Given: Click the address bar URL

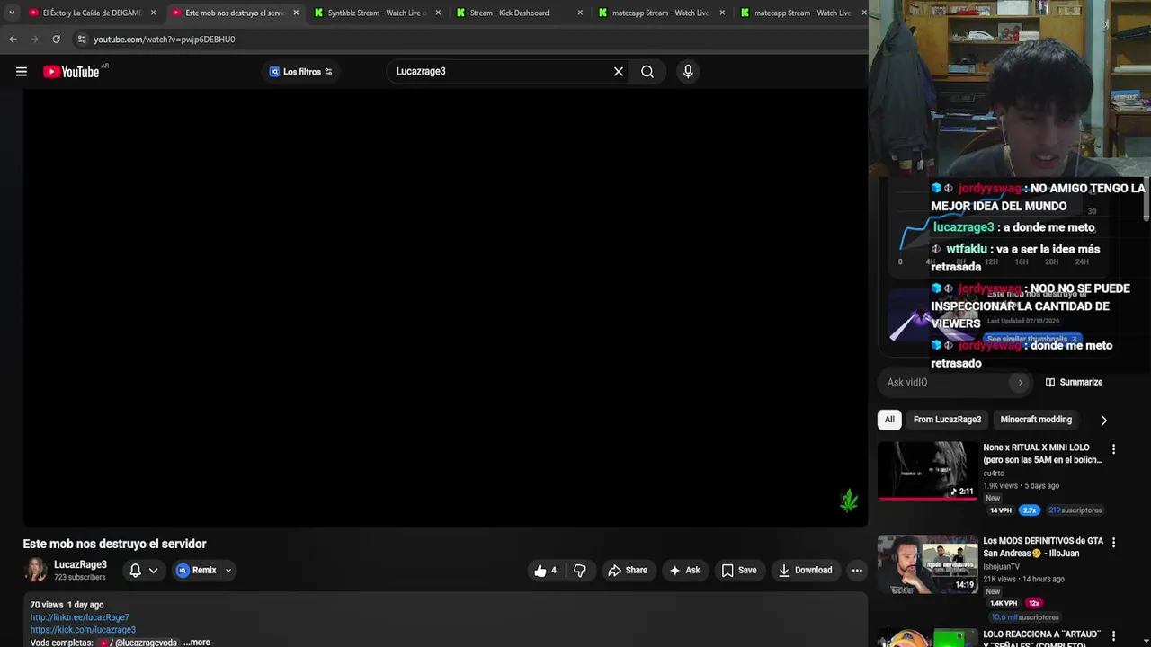Looking at the screenshot, I should tap(165, 40).
